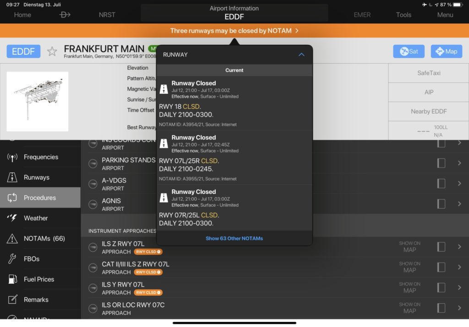Open airport diagram thumbnail
The width and height of the screenshot is (469, 327).
(x=38, y=101)
